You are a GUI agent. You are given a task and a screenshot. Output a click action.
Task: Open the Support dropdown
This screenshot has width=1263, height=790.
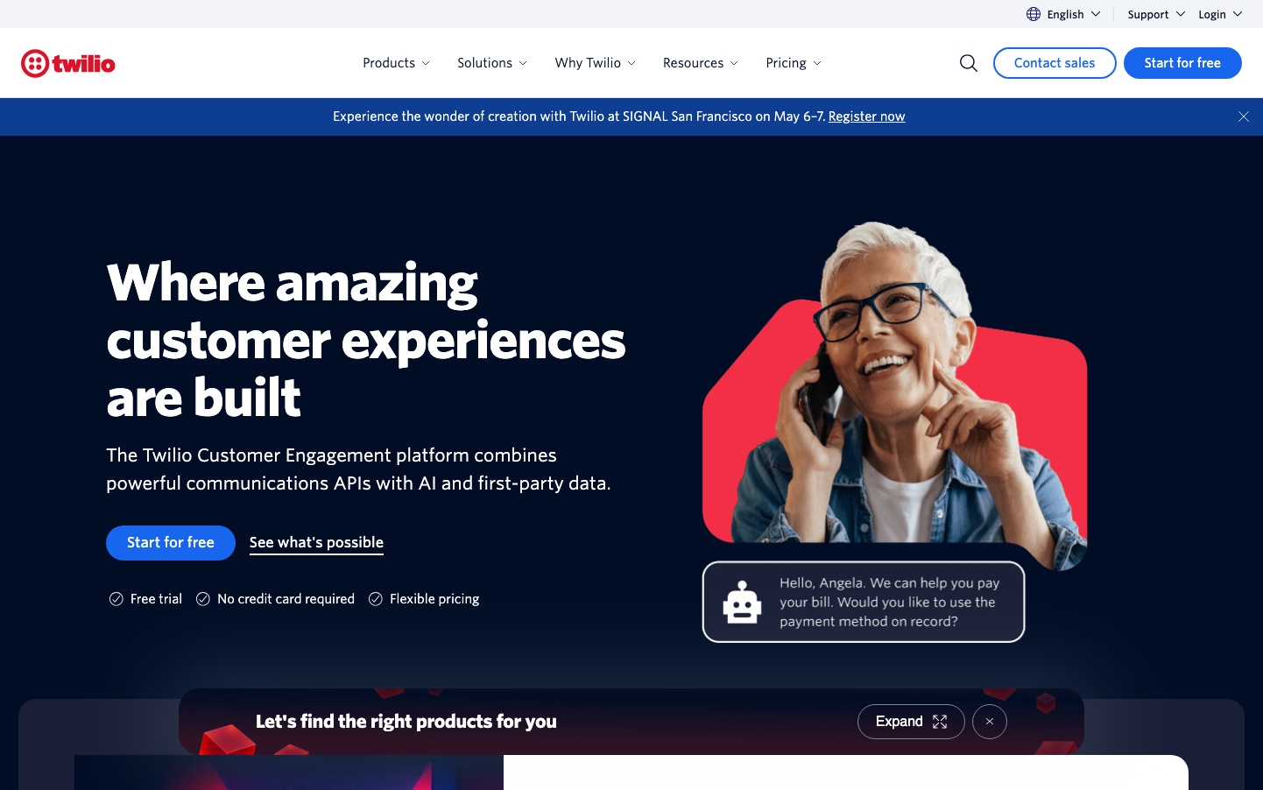pyautogui.click(x=1156, y=14)
